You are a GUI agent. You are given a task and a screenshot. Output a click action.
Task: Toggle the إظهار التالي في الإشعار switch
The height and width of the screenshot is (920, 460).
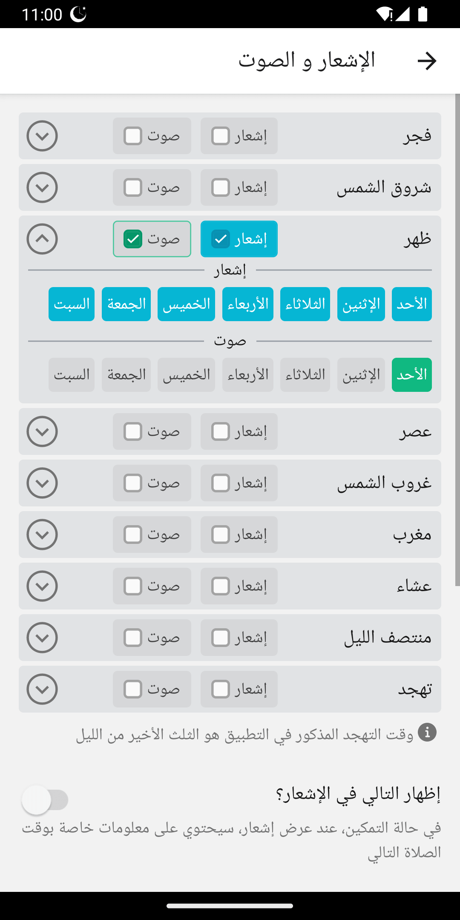[45, 800]
